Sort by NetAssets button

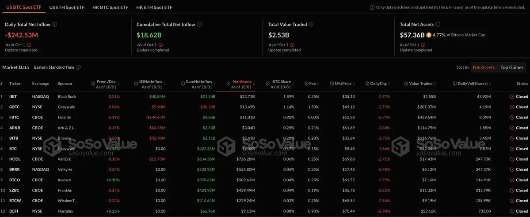(x=484, y=67)
